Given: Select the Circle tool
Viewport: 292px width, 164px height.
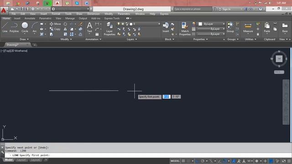Looking at the screenshot, I should tap(25, 27).
